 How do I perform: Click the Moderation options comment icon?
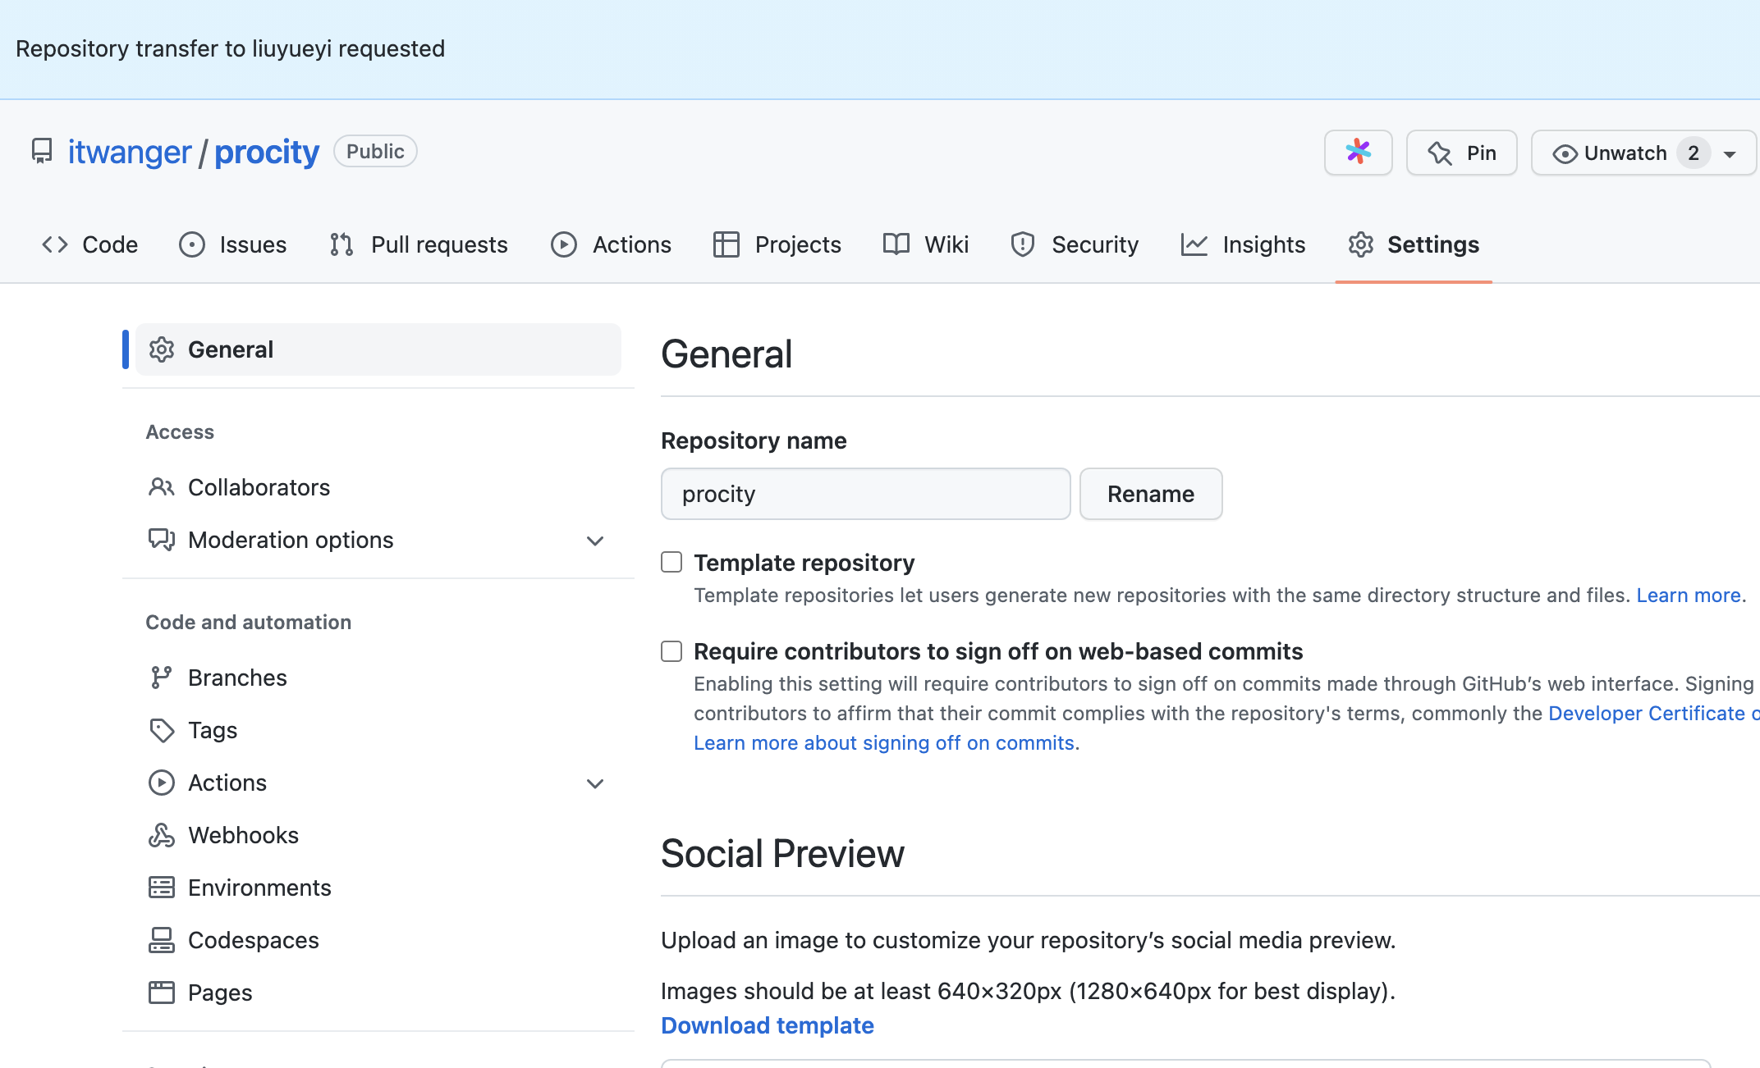[162, 540]
